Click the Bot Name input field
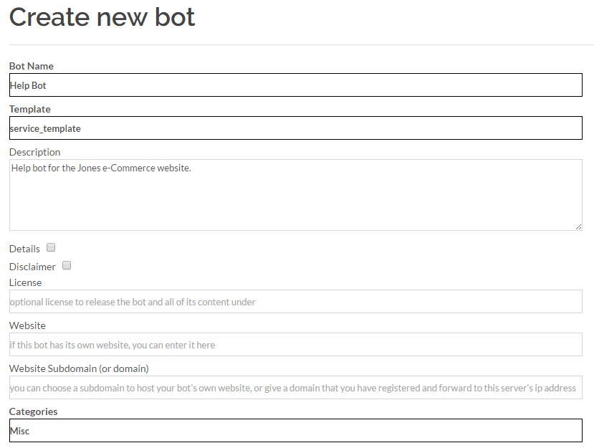 295,85
